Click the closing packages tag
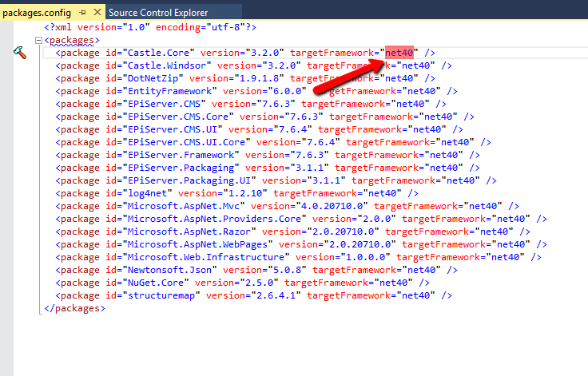Viewport: 588px width, 376px height. pos(74,308)
